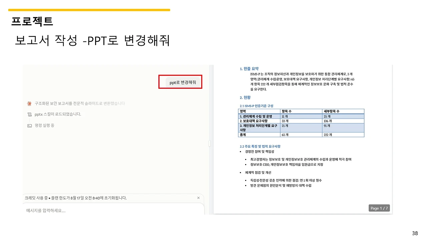The width and height of the screenshot is (427, 240).
Task: Click the Page 1 / 7 indicator
Action: pos(379,208)
